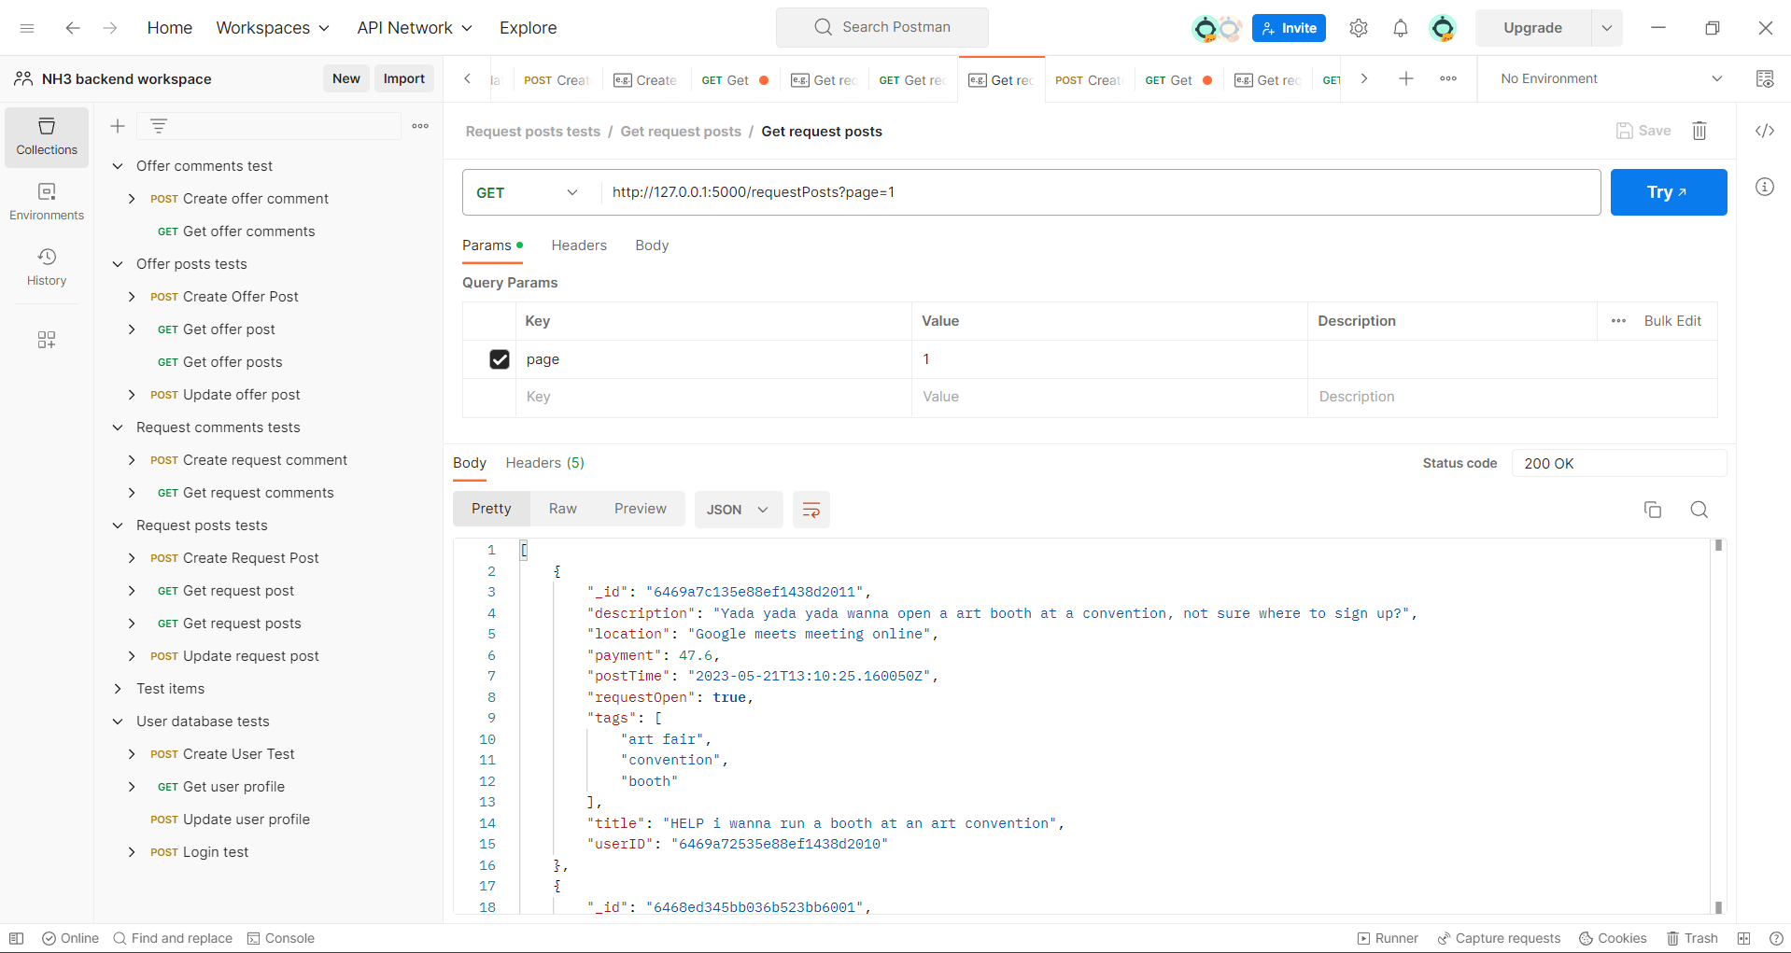Open the settings gear icon
Viewport: 1791px width, 953px height.
coord(1359,28)
